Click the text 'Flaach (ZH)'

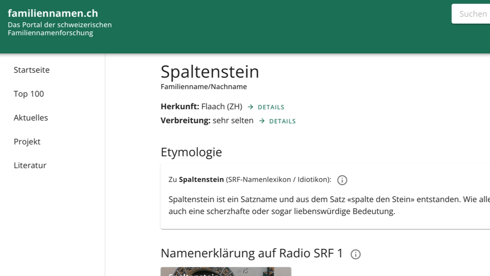(x=222, y=107)
